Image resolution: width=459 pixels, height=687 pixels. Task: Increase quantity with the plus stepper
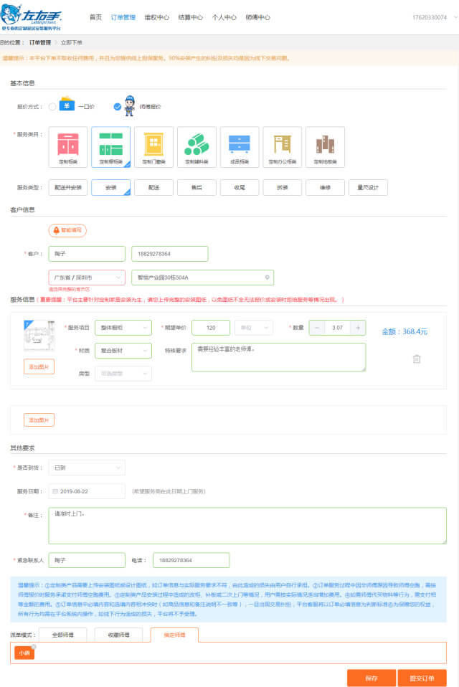[x=358, y=328]
